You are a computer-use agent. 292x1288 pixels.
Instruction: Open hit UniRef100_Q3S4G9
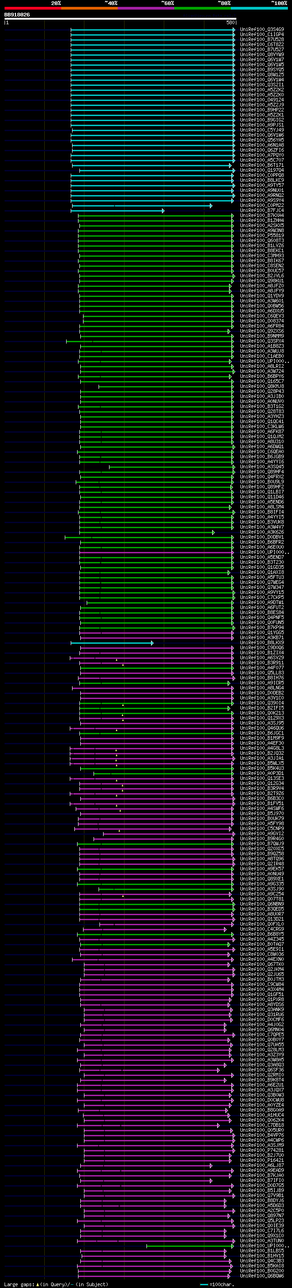[x=262, y=30]
